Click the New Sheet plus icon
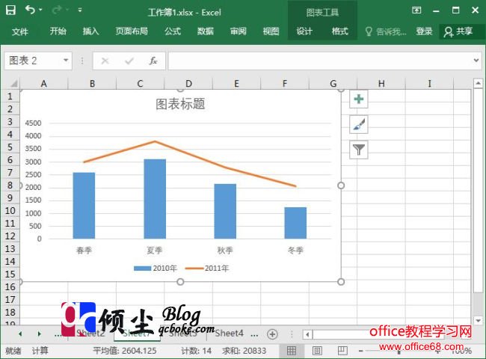Image resolution: width=486 pixels, height=359 pixels. pyautogui.click(x=272, y=334)
